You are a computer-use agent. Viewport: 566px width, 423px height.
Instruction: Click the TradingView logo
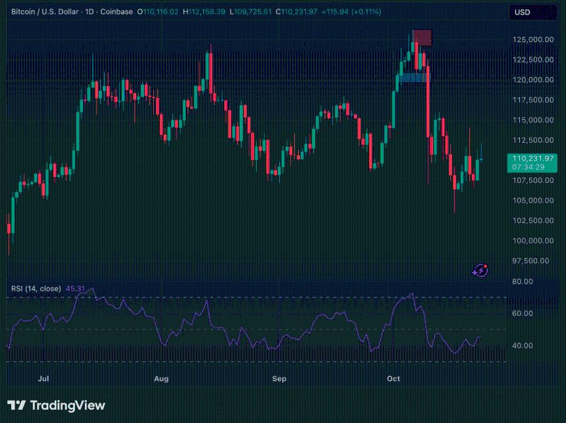pyautogui.click(x=56, y=405)
